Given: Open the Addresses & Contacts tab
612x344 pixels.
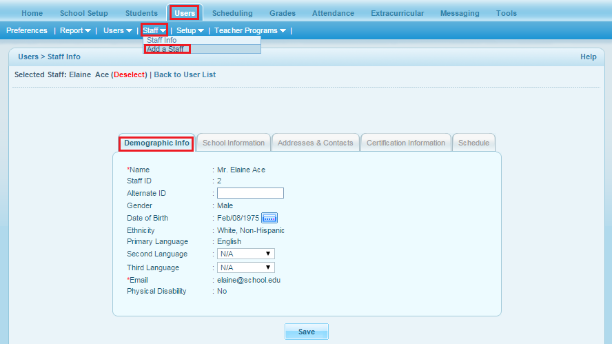Looking at the screenshot, I should (x=315, y=143).
